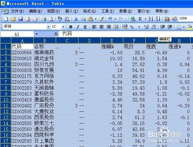The width and height of the screenshot is (193, 147).
Task: Expand the font name dropdown
Action: pyautogui.click(x=48, y=27)
